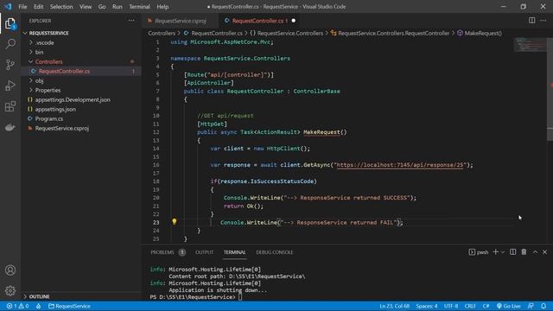Select the TERMINAL panel tab
The width and height of the screenshot is (553, 311).
[234, 252]
